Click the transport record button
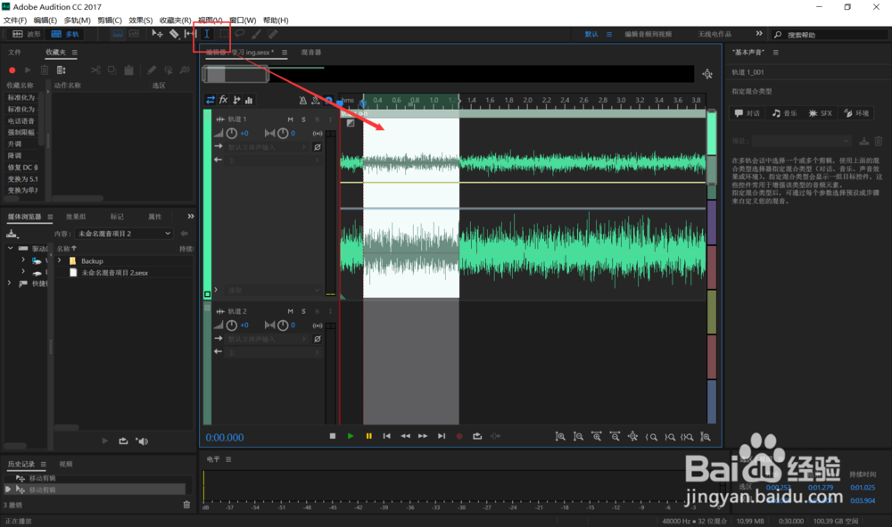This screenshot has width=892, height=527. coord(459,436)
